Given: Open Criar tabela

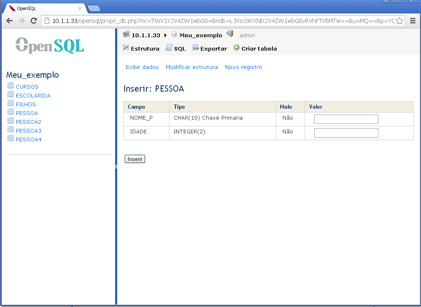Looking at the screenshot, I should pos(259,49).
